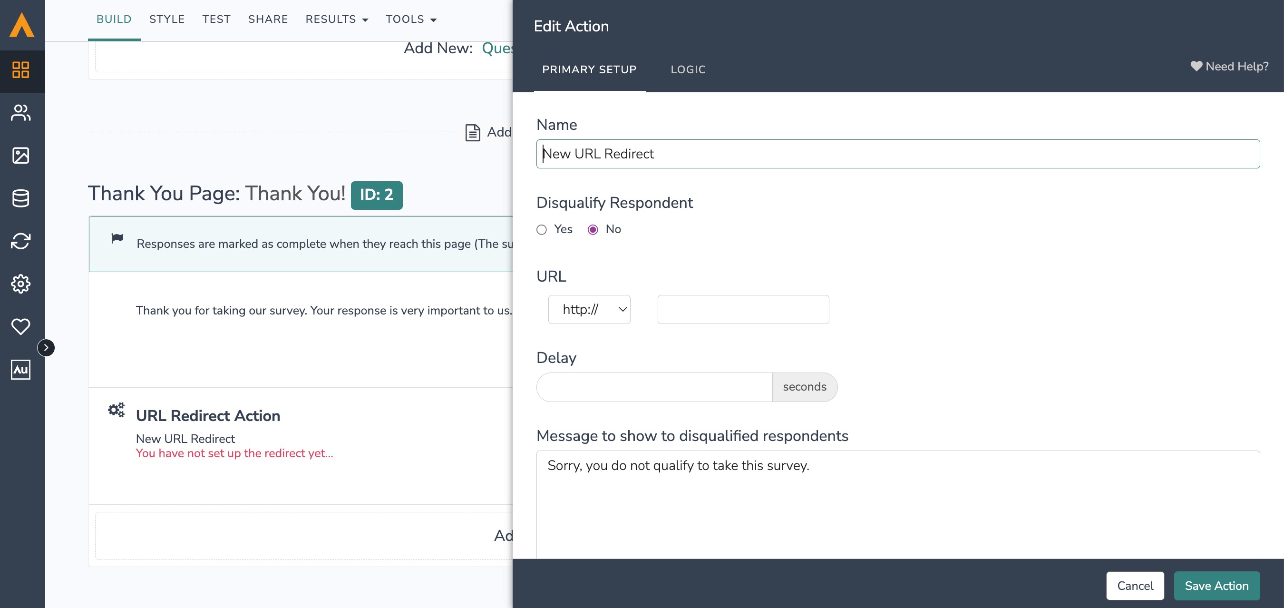1284x608 pixels.
Task: Click the heart icon in the sidebar
Action: (20, 327)
